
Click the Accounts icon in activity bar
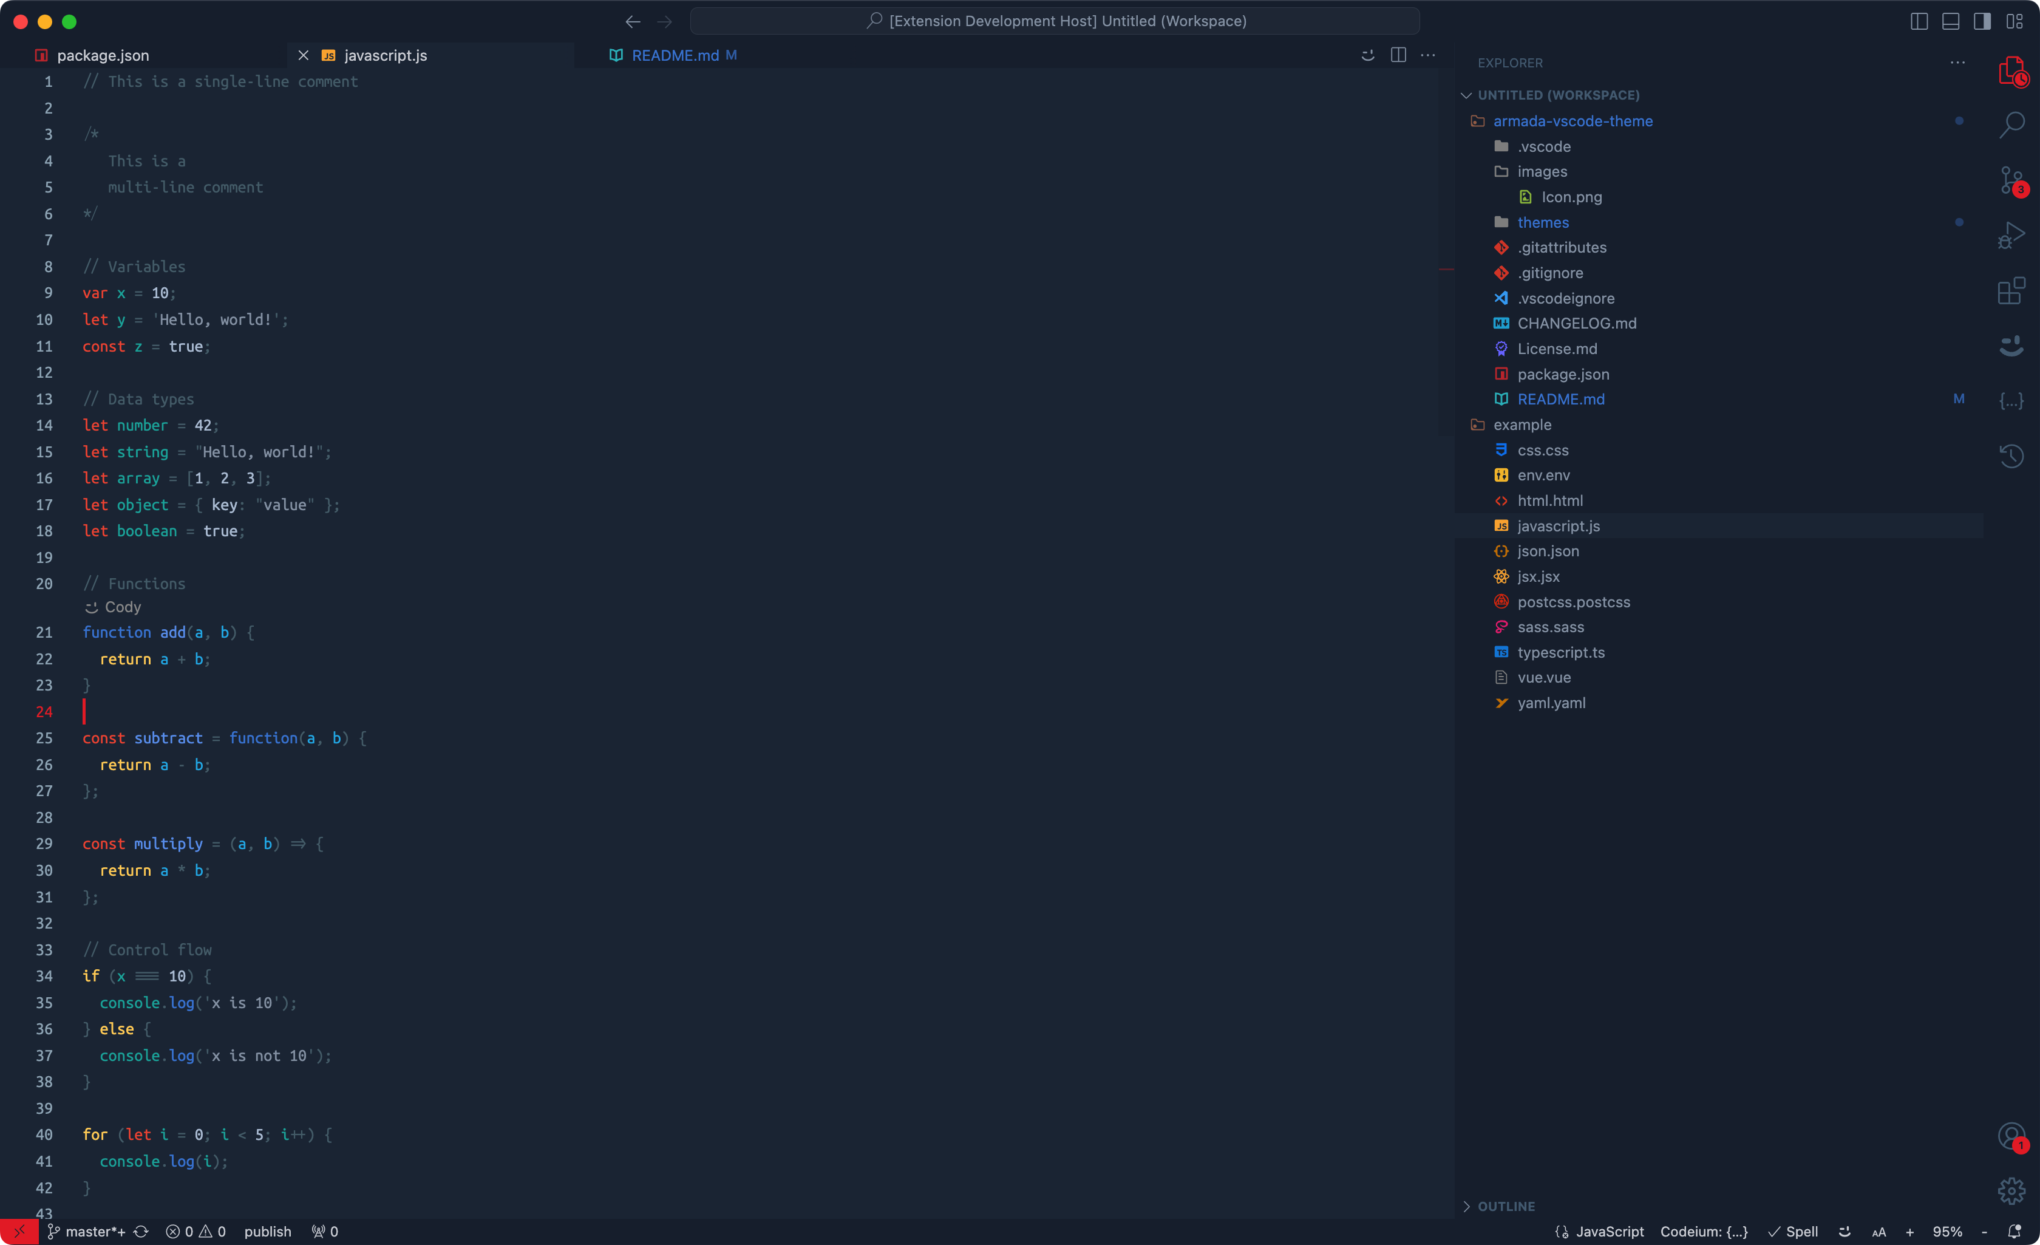(x=2011, y=1136)
